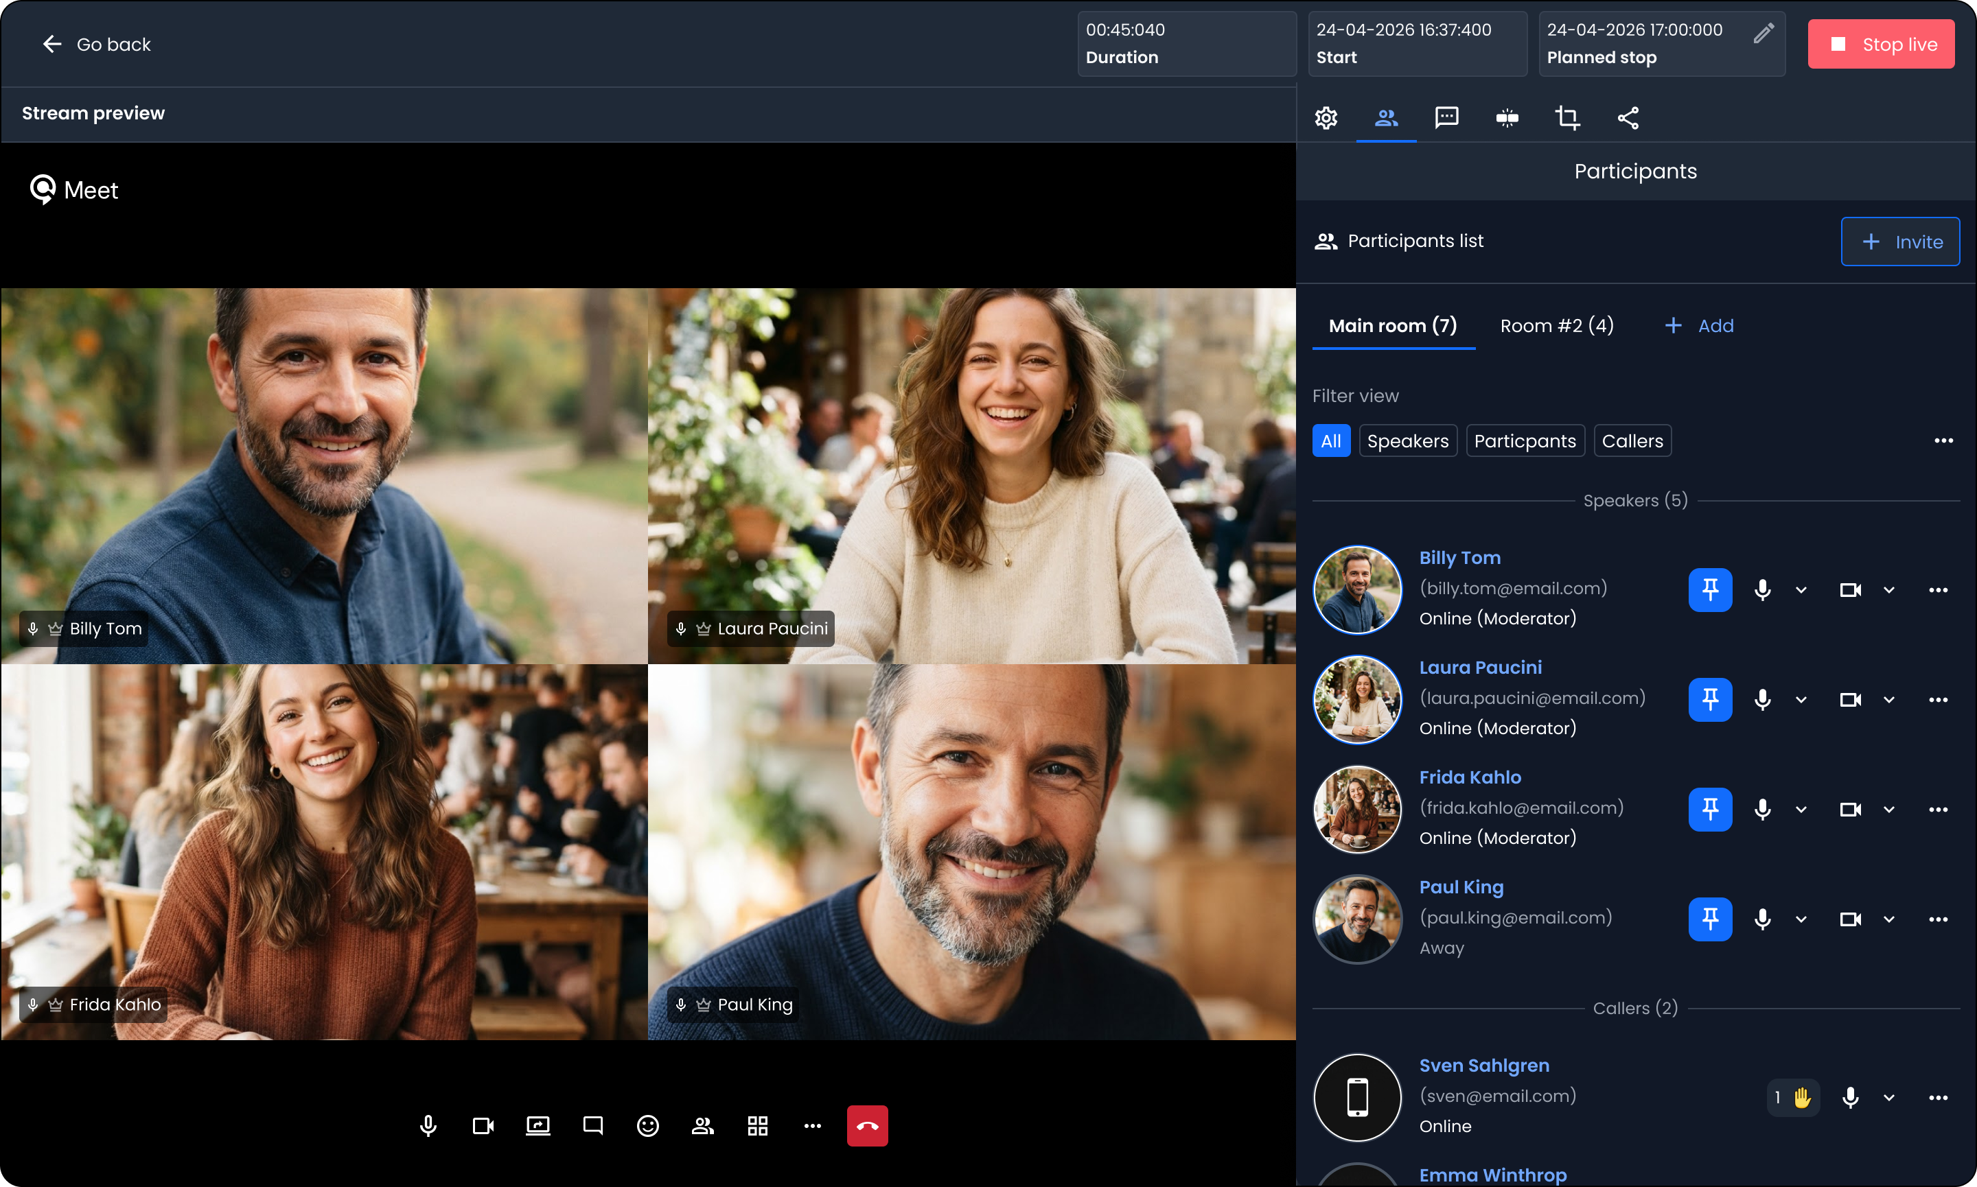
Task: Open the share panel icon
Action: (1628, 117)
